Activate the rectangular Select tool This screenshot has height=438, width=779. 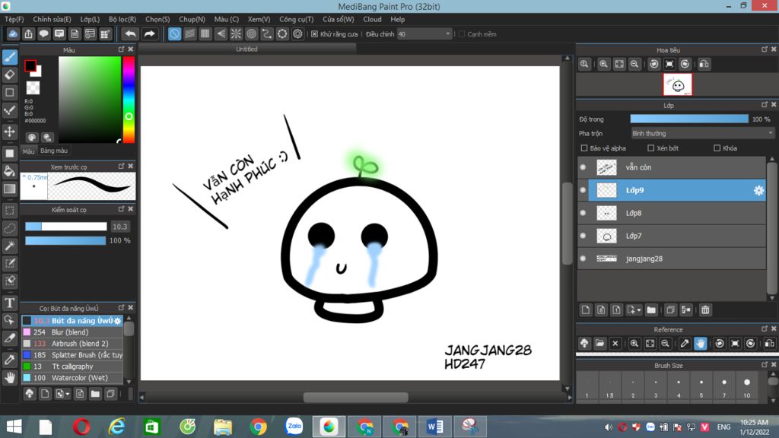click(x=10, y=210)
